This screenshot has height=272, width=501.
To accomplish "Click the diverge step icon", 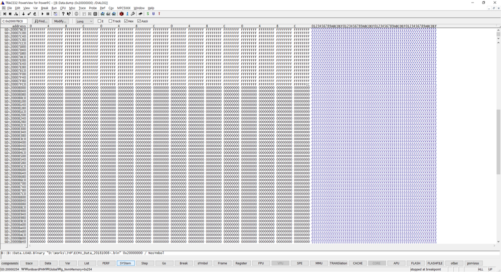I will (16, 14).
